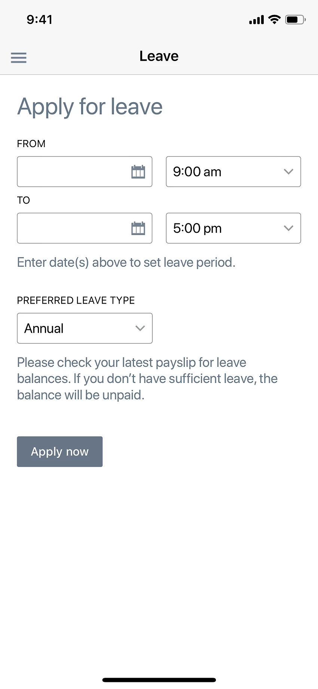
Task: Click the payslip leave balances notice text
Action: click(x=147, y=379)
